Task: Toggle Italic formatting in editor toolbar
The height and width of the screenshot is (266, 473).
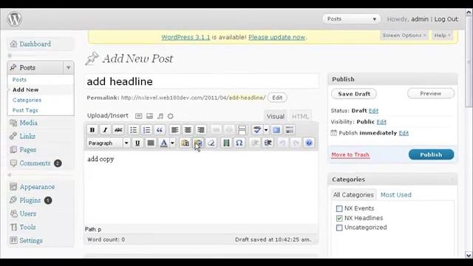Action: click(x=105, y=130)
